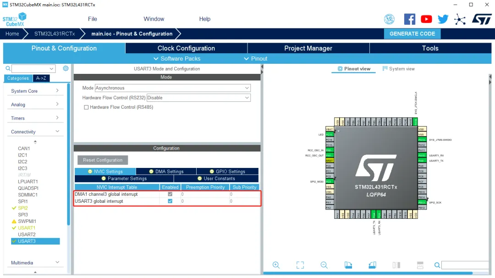The height and width of the screenshot is (278, 495).
Task: Open Hardware Flow Control (RS232) dropdown
Action: point(198,98)
